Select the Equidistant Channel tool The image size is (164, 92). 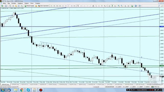pos(93,6)
